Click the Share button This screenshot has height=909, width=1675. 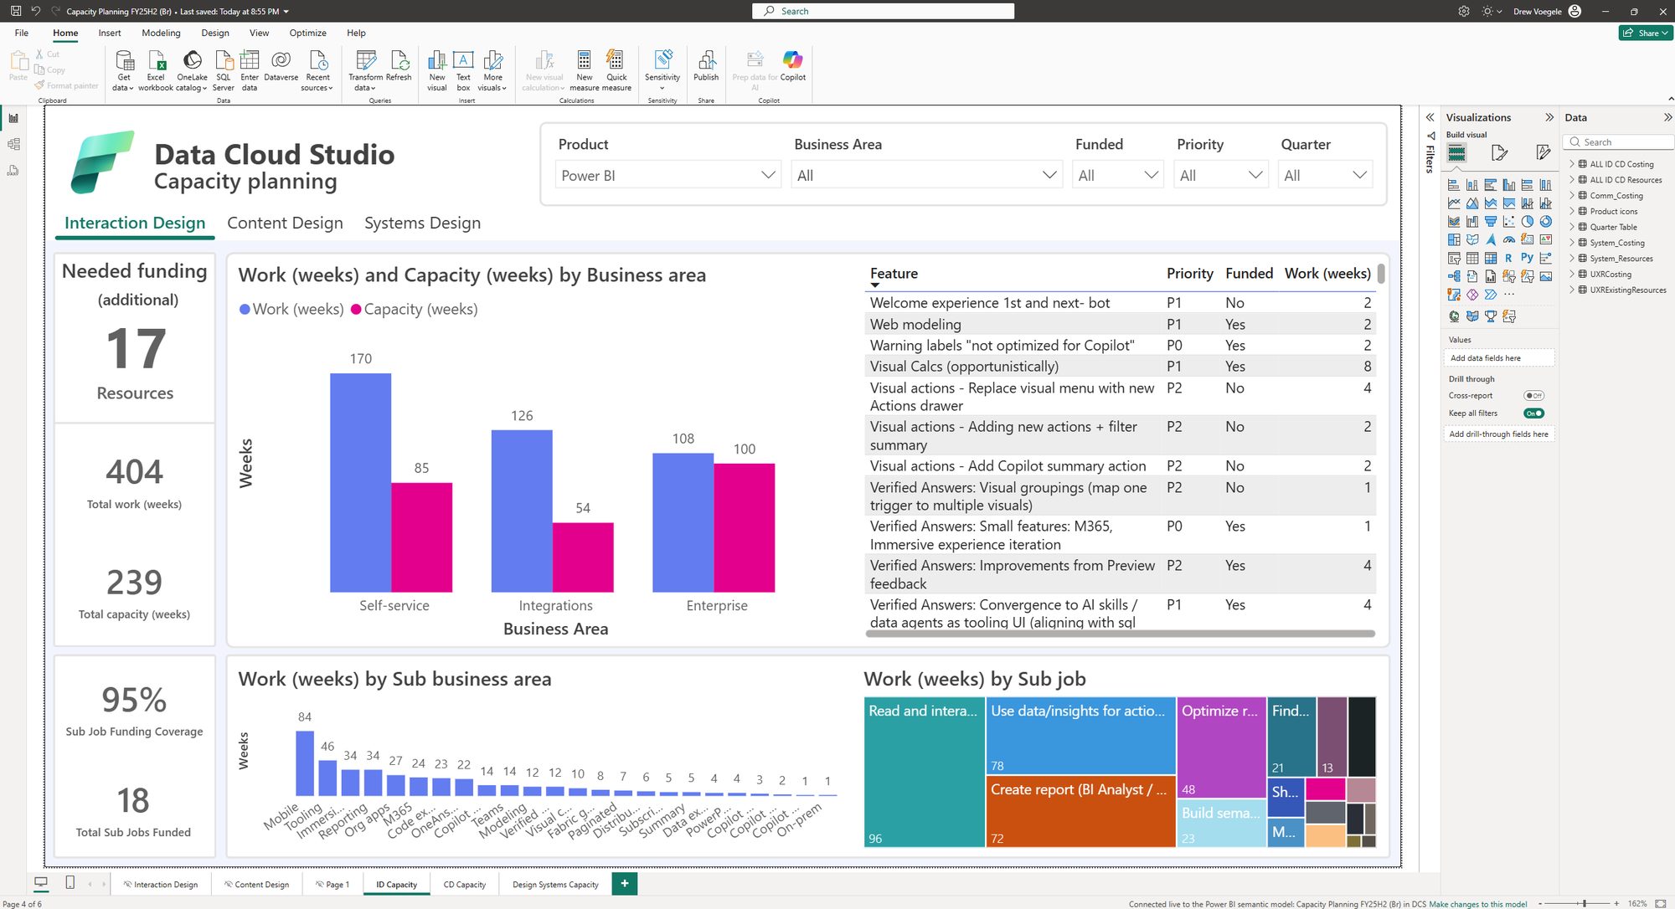point(1645,33)
